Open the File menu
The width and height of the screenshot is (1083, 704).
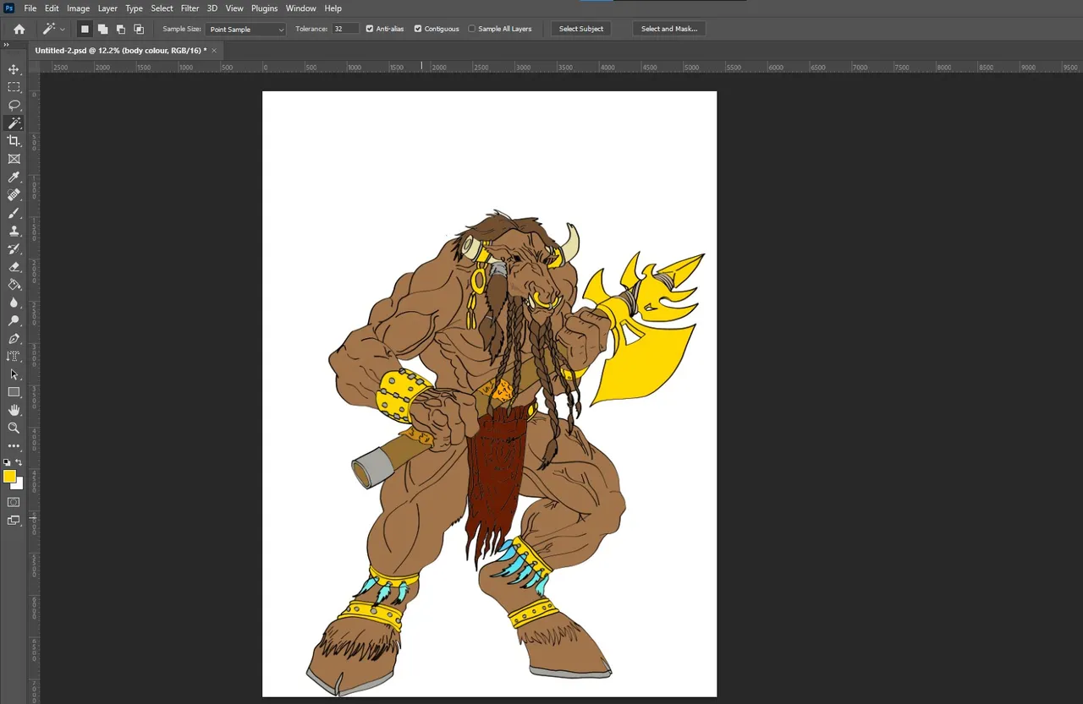(x=30, y=8)
